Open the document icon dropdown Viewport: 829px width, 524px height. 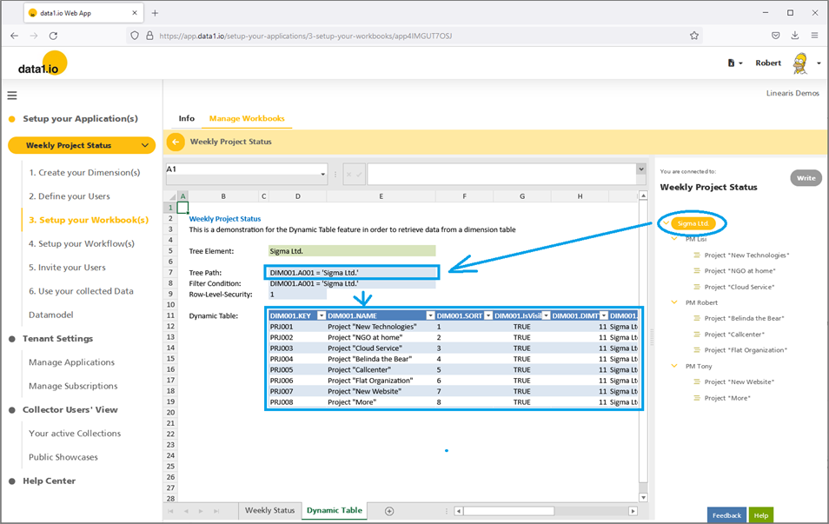735,63
